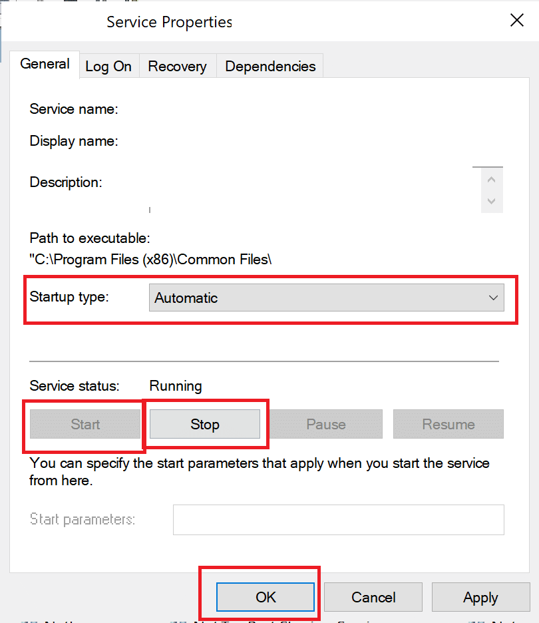539x623 pixels.
Task: Apply the service settings
Action: [x=480, y=597]
